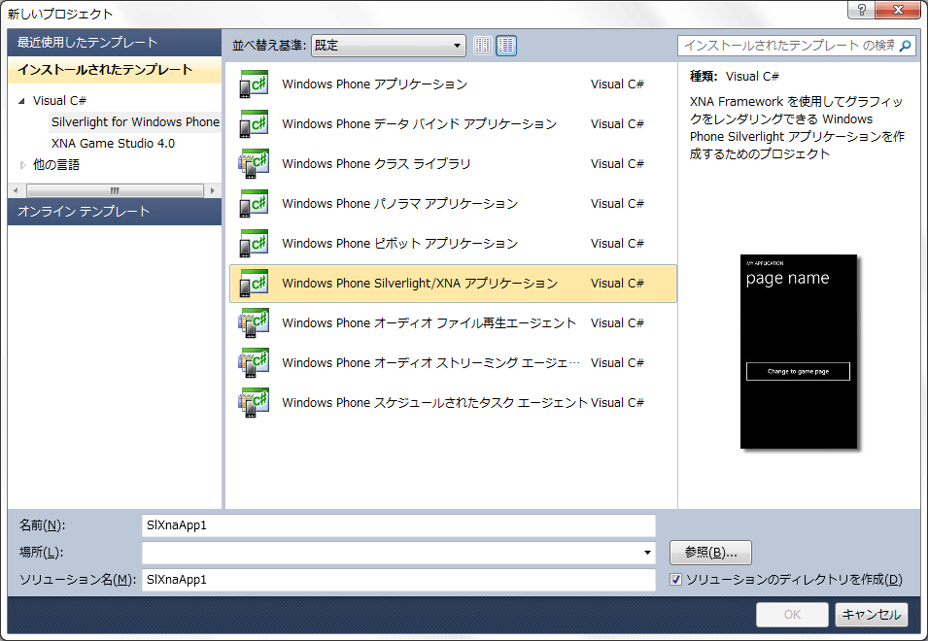Select Windows Phone アプリケーション template text
928x641 pixels.
pos(375,84)
